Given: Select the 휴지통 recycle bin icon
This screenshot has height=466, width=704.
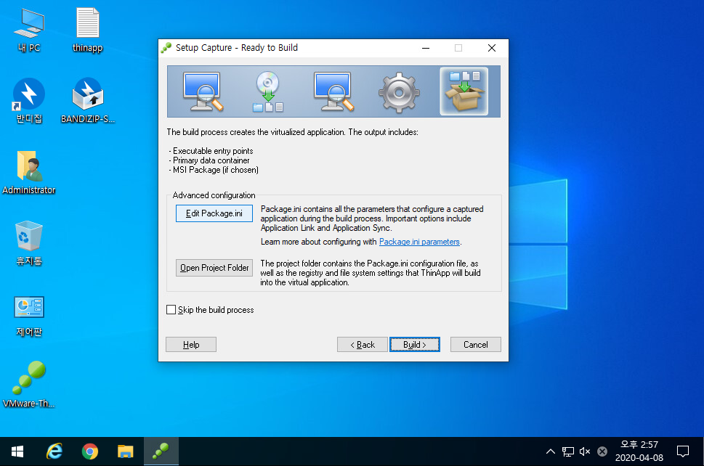Looking at the screenshot, I should [29, 243].
